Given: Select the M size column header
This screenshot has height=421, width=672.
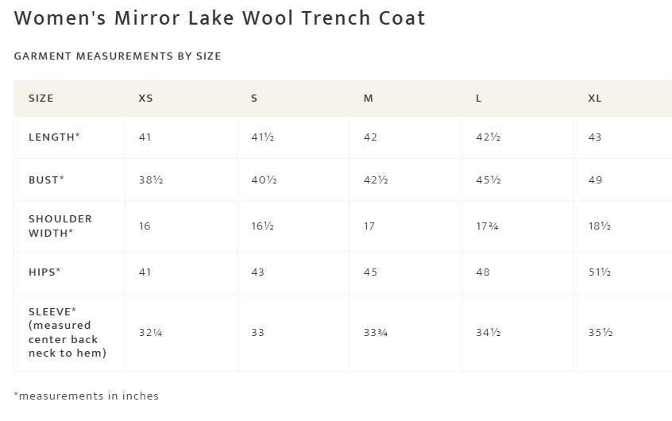Looking at the screenshot, I should (x=368, y=98).
